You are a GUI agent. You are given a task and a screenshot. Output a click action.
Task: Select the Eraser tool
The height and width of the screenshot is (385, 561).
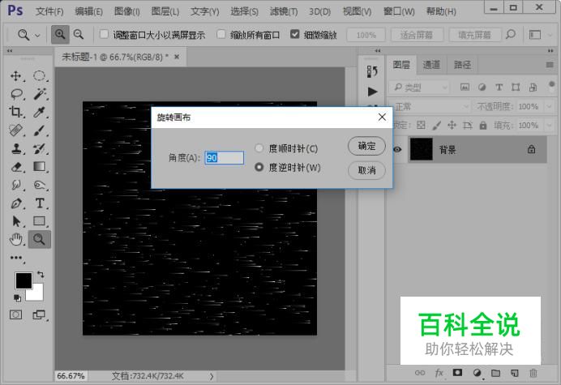16,167
